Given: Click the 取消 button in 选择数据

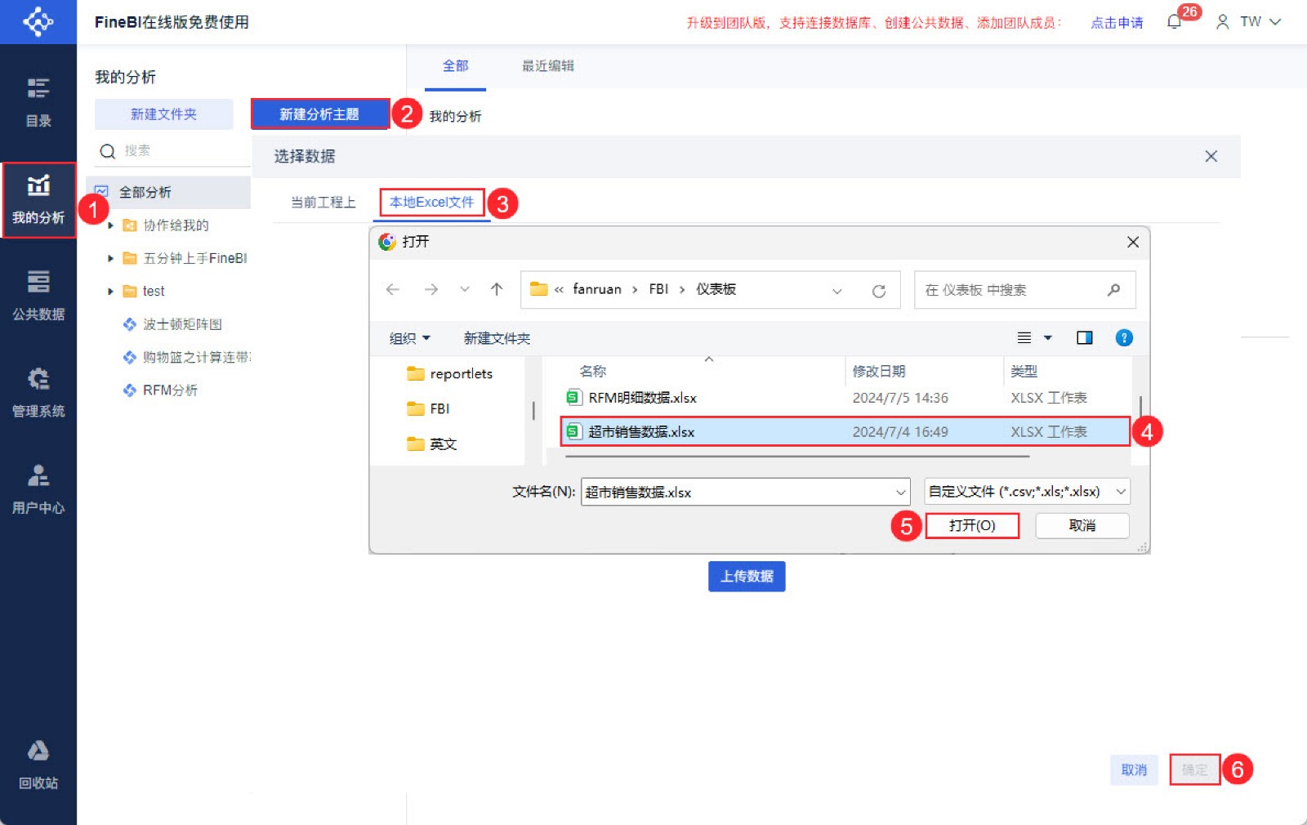Looking at the screenshot, I should pyautogui.click(x=1134, y=769).
